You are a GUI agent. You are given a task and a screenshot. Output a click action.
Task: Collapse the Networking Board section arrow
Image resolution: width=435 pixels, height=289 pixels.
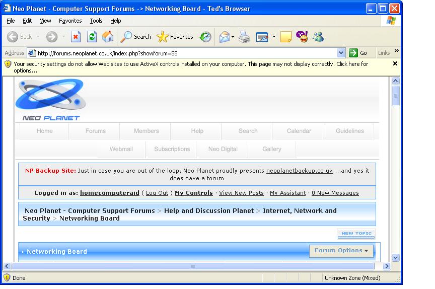point(23,252)
